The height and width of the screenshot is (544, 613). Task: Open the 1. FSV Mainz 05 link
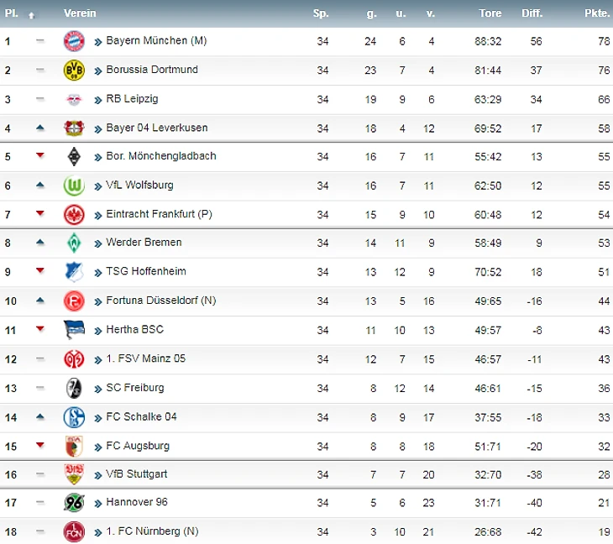(x=145, y=358)
